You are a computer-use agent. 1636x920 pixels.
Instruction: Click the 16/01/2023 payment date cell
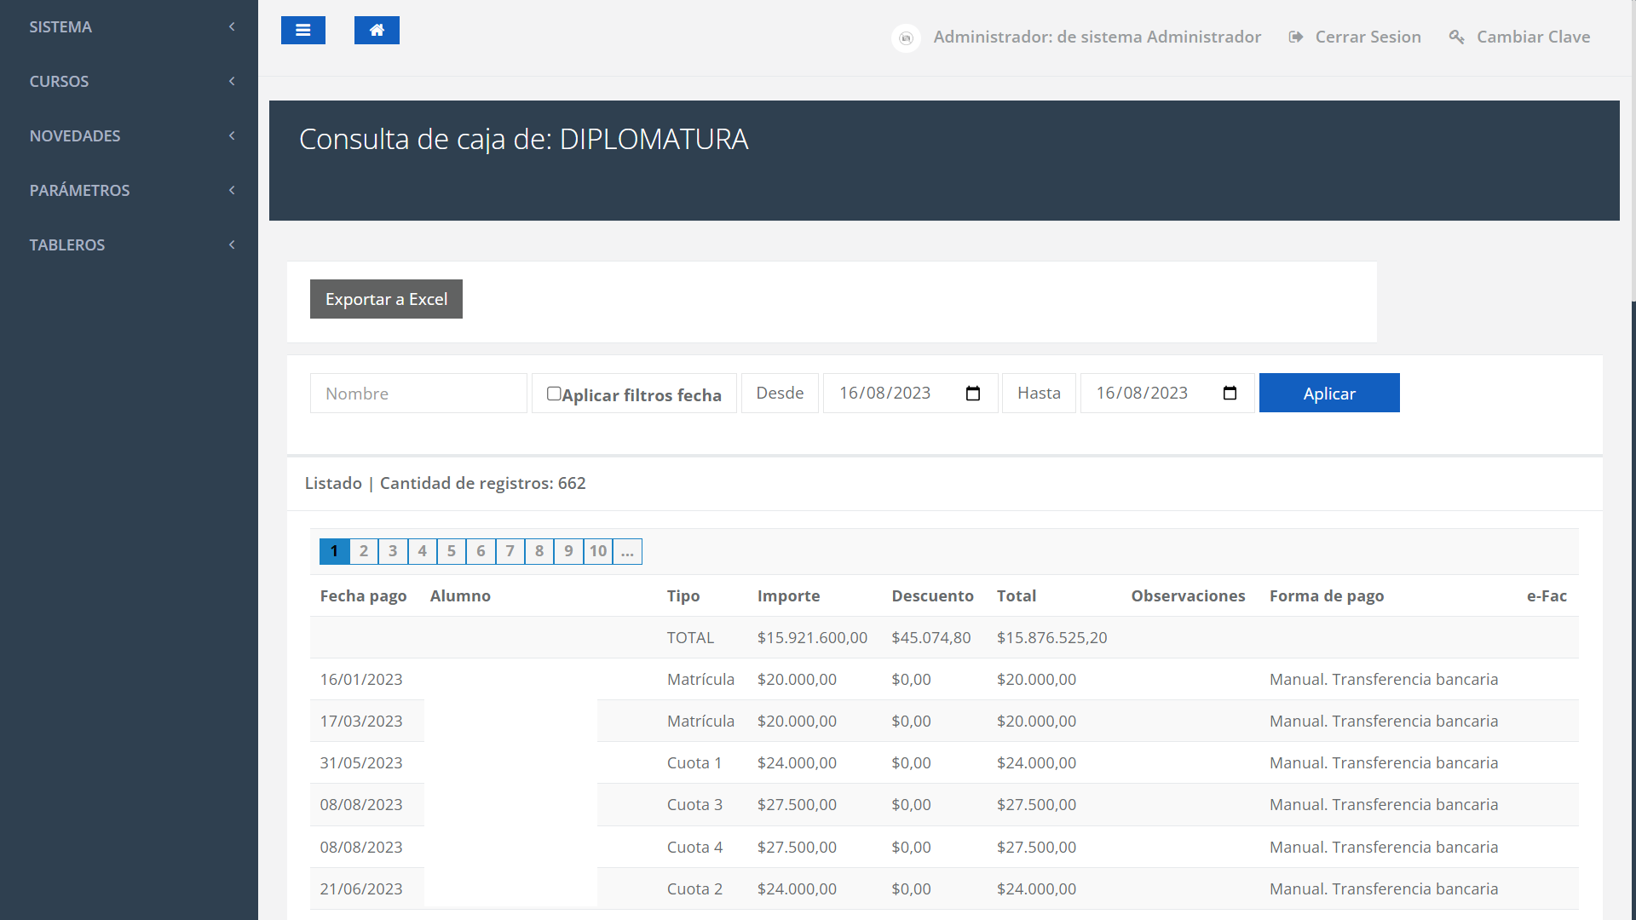coord(361,679)
